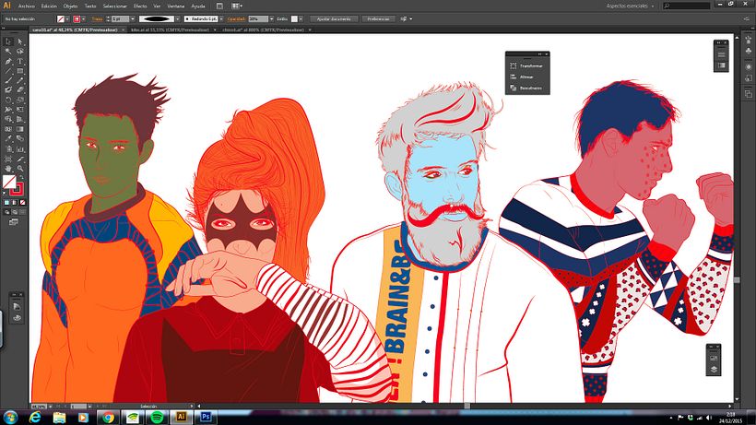This screenshot has width=756, height=425.
Task: Open the Edición menu
Action: point(49,6)
